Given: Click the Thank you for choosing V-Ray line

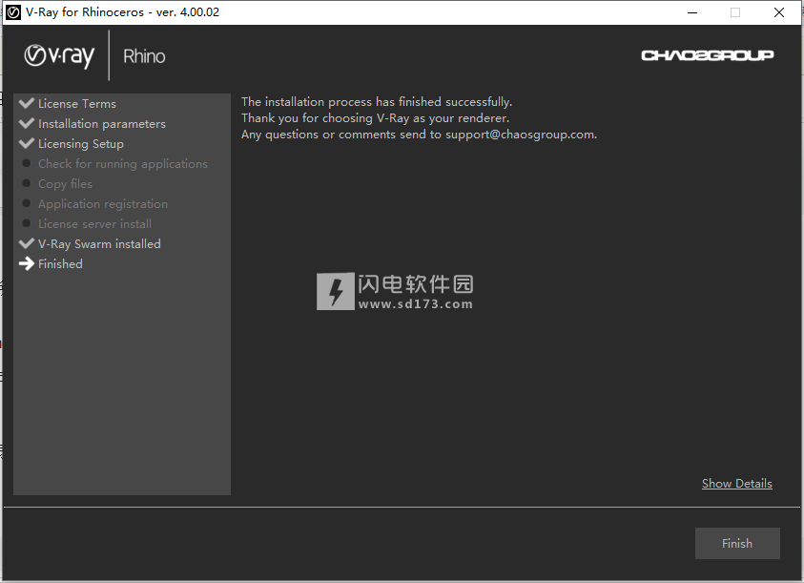Looking at the screenshot, I should [376, 118].
